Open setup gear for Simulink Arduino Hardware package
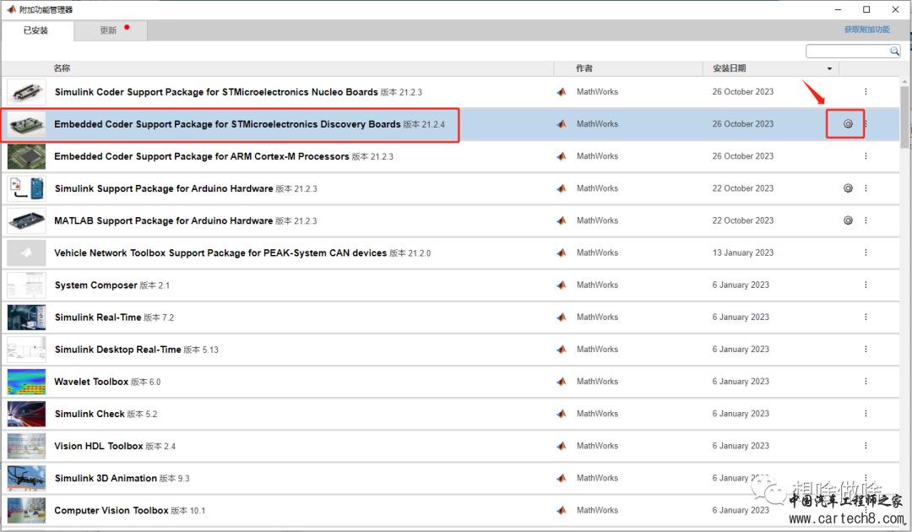This screenshot has width=912, height=532. click(848, 188)
